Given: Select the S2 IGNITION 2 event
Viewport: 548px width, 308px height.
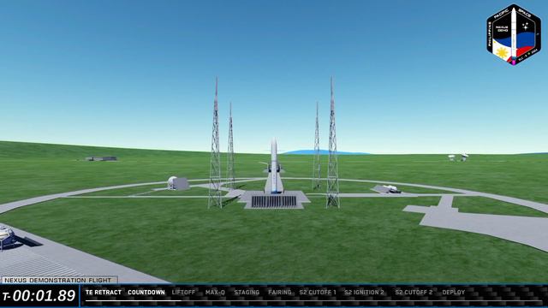Looking at the screenshot, I should [364, 293].
